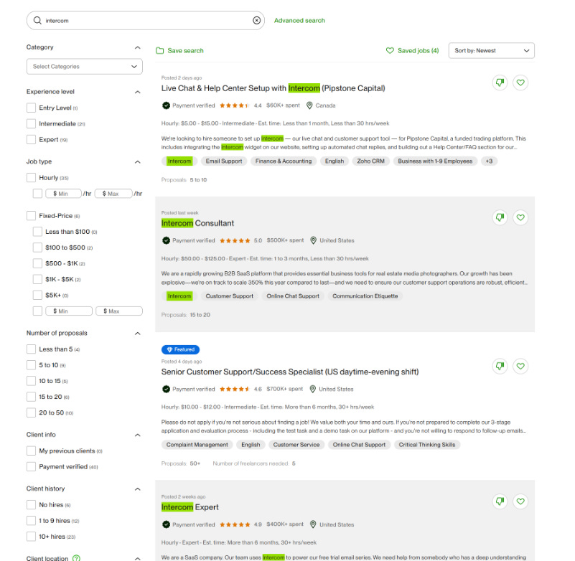Image resolution: width=575 pixels, height=561 pixels.
Task: Click hourly rate $ Max field
Action: [113, 194]
